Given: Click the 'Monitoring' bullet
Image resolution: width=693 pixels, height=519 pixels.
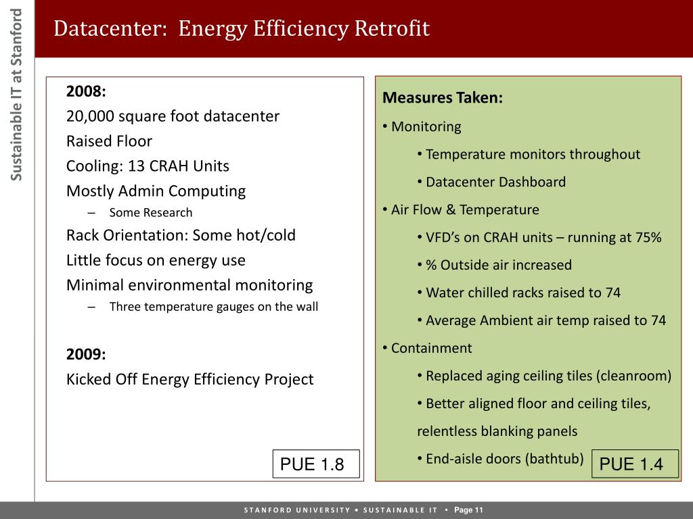Looking at the screenshot, I should click(422, 127).
